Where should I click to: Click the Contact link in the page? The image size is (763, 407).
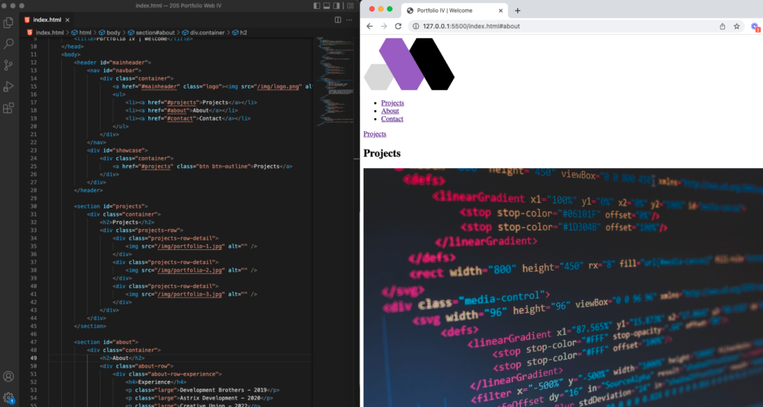pos(392,119)
